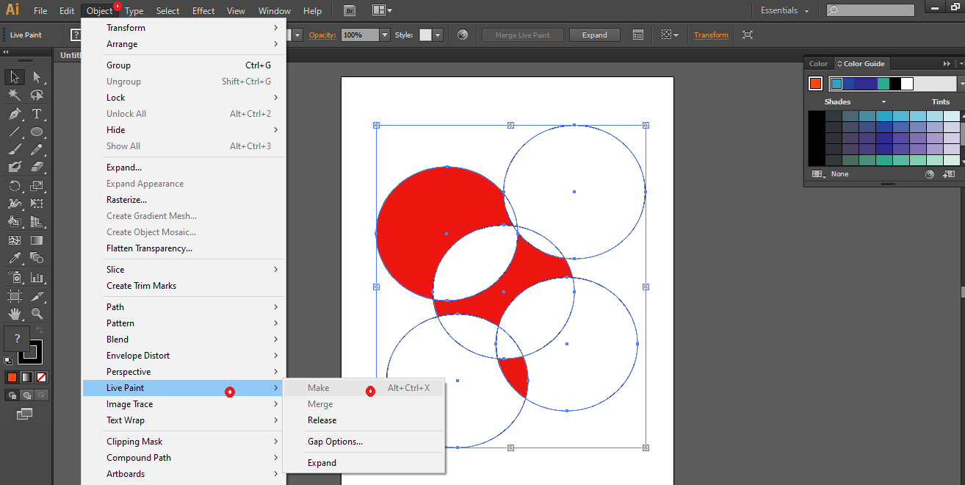Click the Recolor Artwork wheel in control bar

[x=463, y=35]
